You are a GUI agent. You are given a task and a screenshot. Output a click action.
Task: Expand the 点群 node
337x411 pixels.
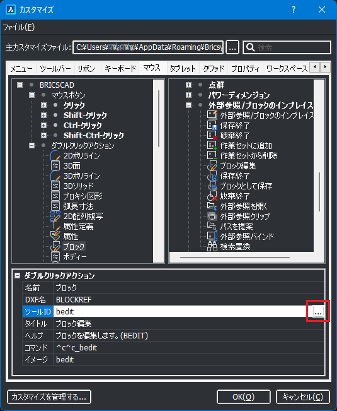click(188, 85)
